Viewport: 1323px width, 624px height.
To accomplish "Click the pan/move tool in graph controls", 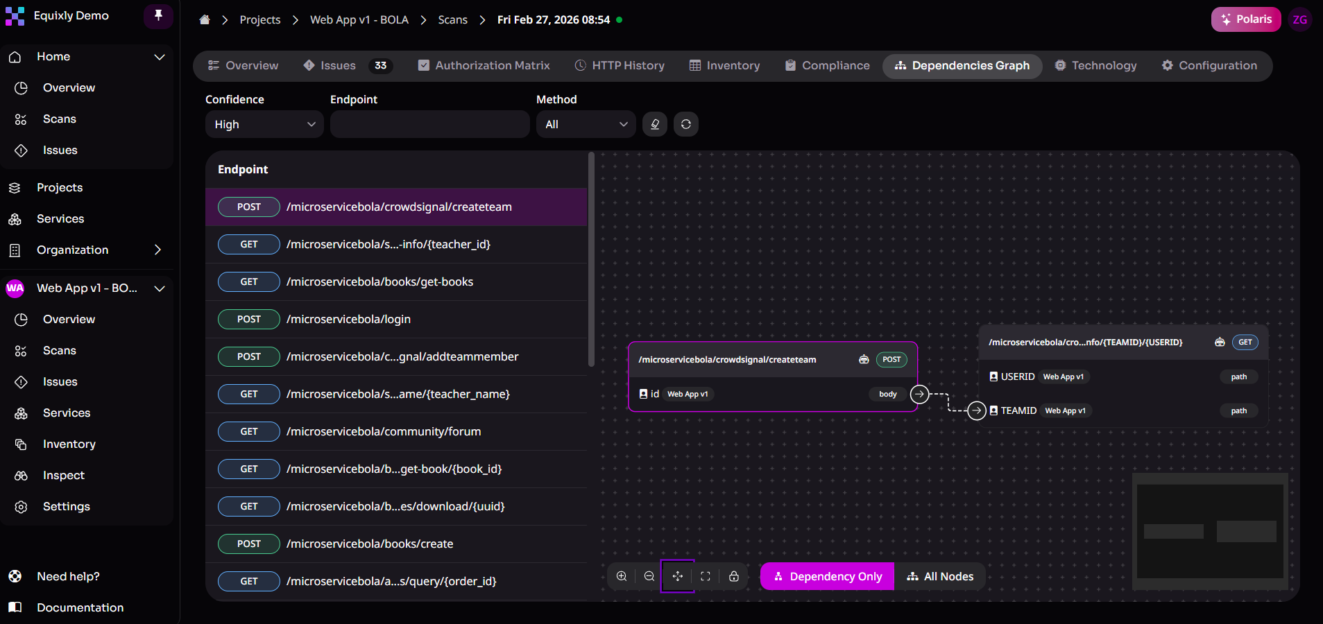I will 677,576.
